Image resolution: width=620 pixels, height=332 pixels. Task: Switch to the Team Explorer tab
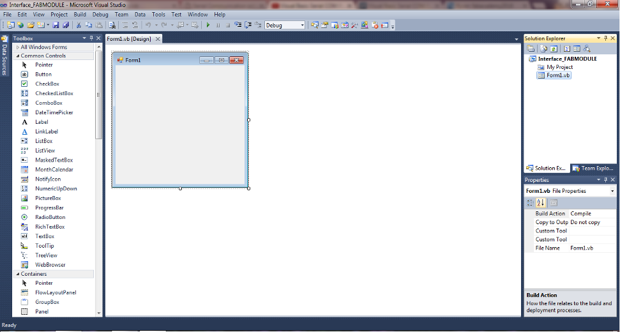tap(593, 169)
